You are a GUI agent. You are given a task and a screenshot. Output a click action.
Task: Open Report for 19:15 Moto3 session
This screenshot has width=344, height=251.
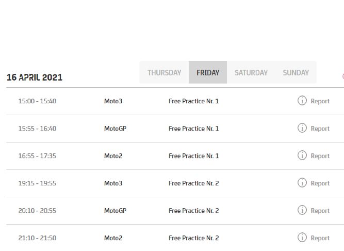tap(320, 183)
